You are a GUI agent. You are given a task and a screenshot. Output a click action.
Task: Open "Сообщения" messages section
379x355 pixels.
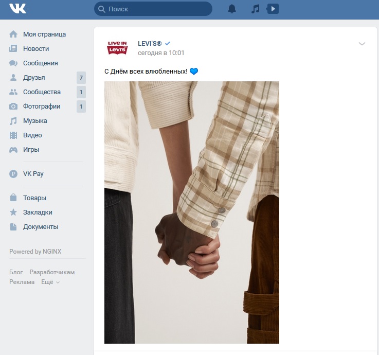(x=40, y=63)
